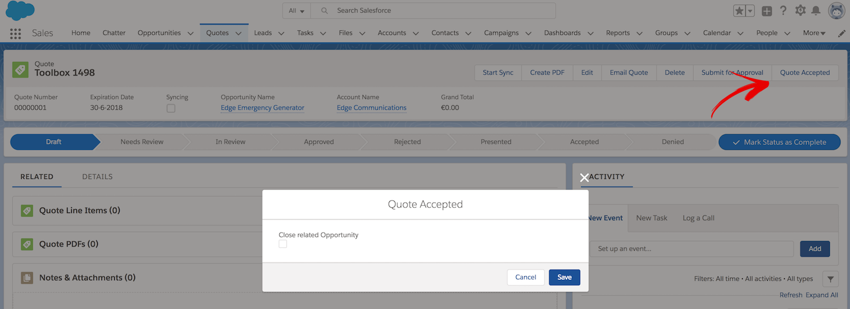Click the Search Salesforce field
The image size is (850, 309).
point(433,11)
